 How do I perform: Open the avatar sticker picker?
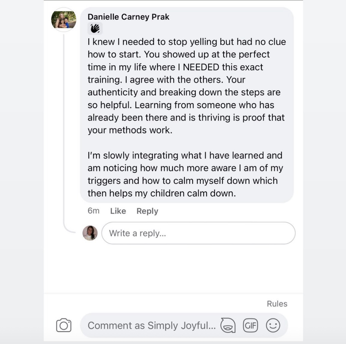(x=228, y=325)
